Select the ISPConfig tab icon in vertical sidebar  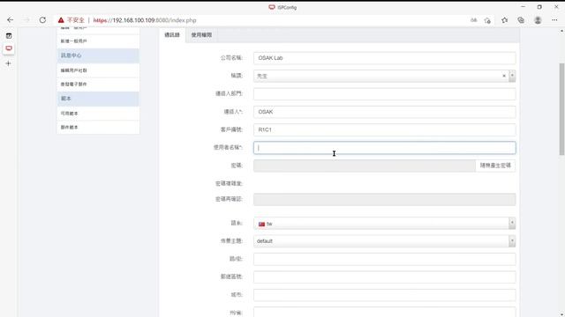[x=9, y=48]
